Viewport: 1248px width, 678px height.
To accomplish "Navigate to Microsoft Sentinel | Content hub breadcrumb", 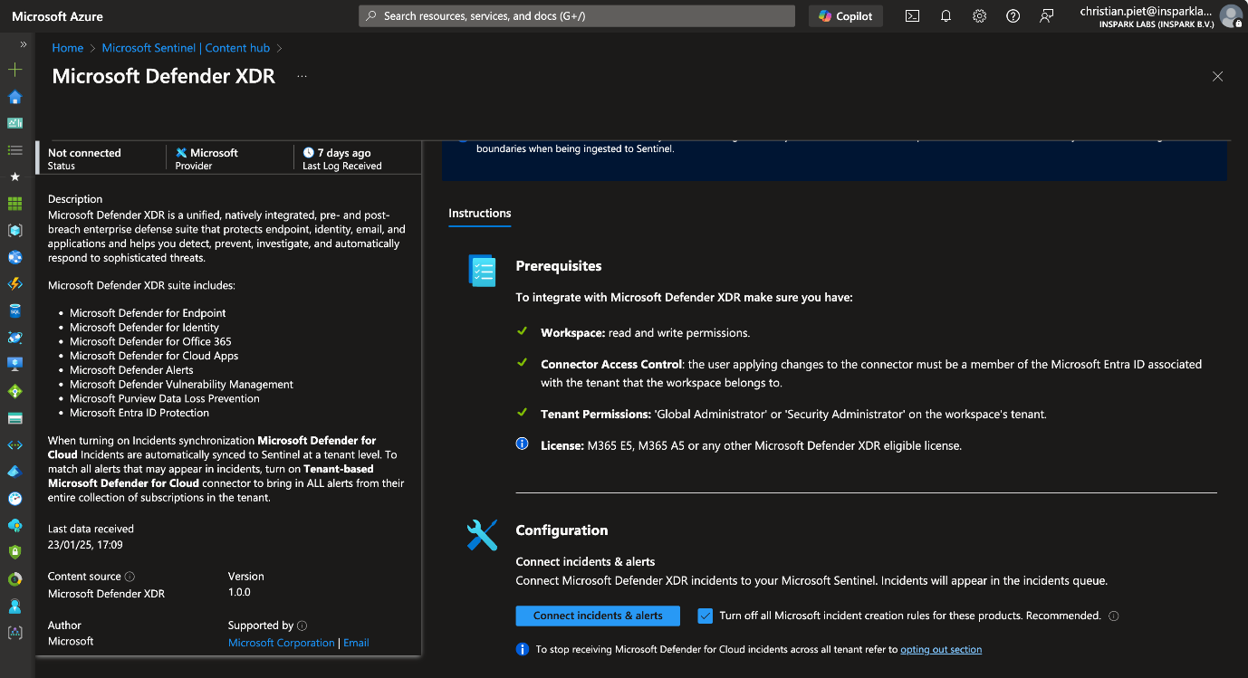I will click(x=187, y=48).
